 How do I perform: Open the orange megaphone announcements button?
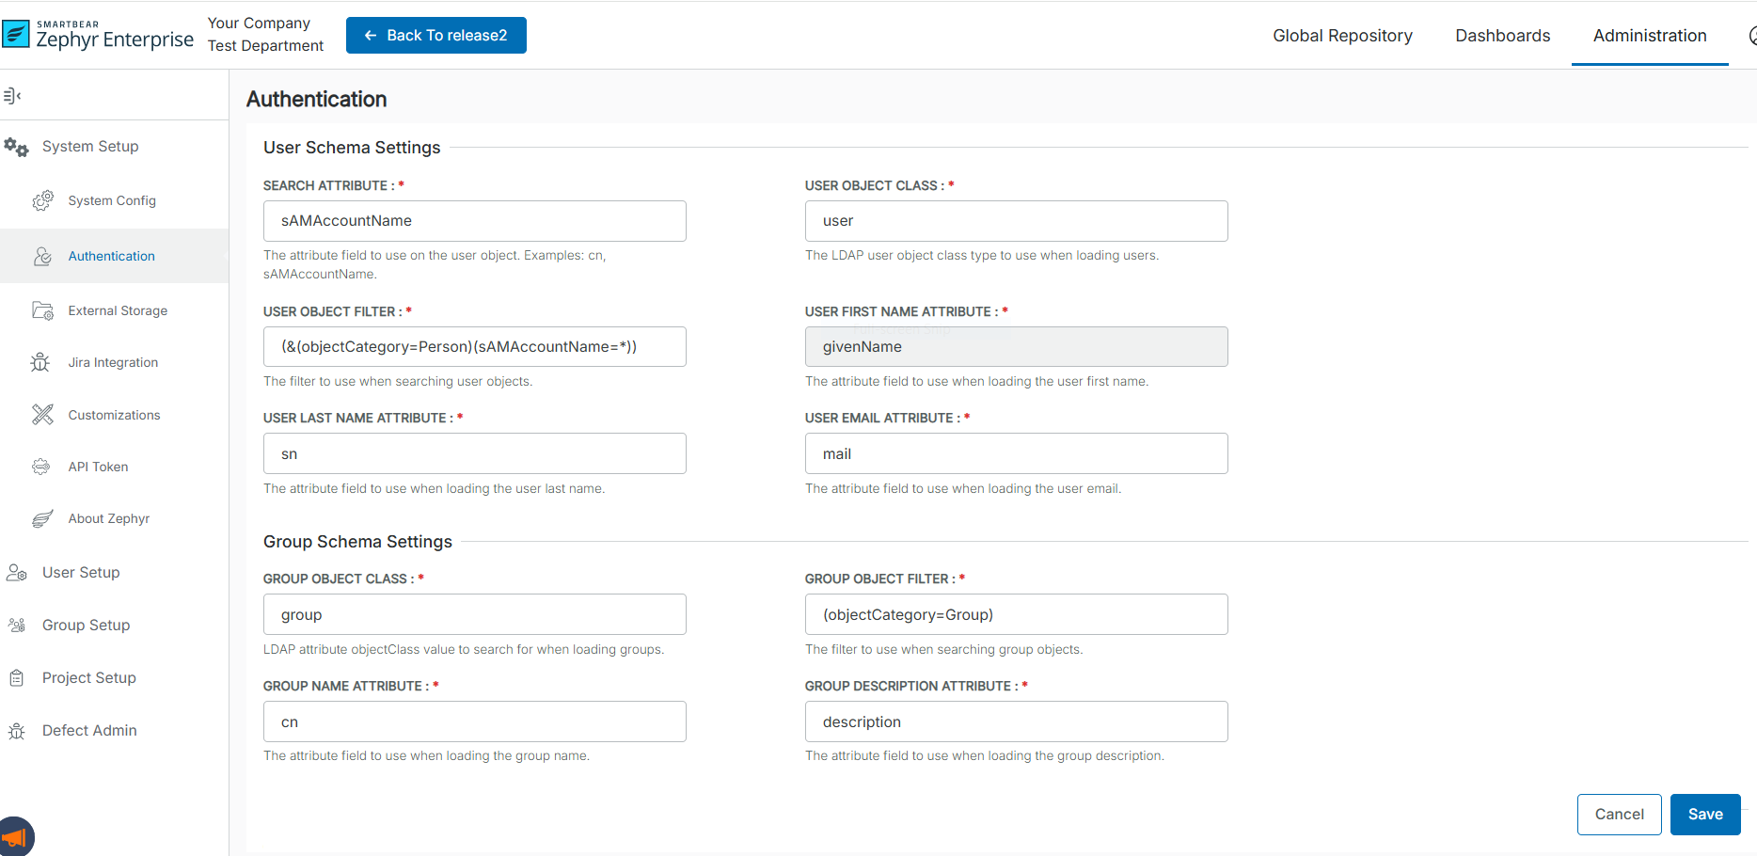[14, 836]
